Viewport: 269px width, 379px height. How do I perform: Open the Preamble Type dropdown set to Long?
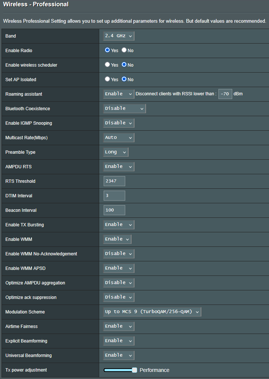pyautogui.click(x=116, y=152)
